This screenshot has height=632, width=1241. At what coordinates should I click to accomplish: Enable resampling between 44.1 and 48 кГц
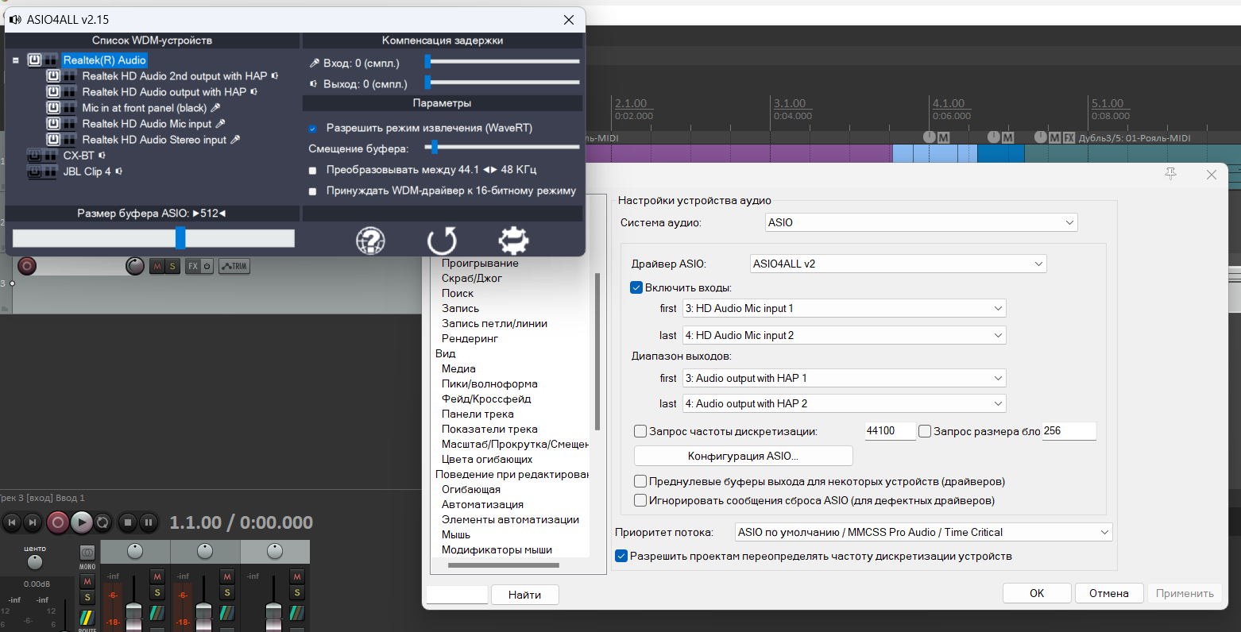[x=312, y=170]
